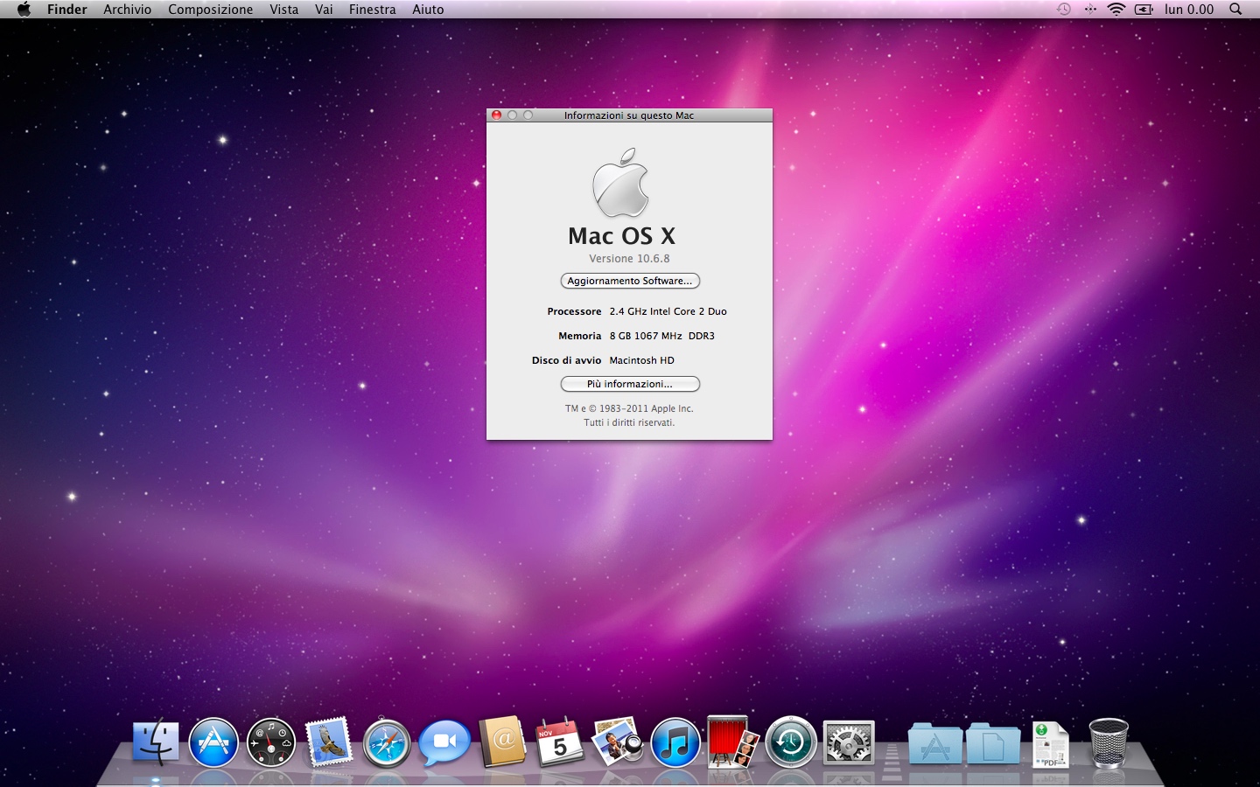This screenshot has width=1260, height=787.
Task: Check Wi-Fi status from the menu bar
Action: click(1115, 9)
